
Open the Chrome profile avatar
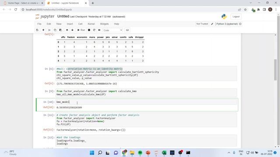[x=270, y=10]
